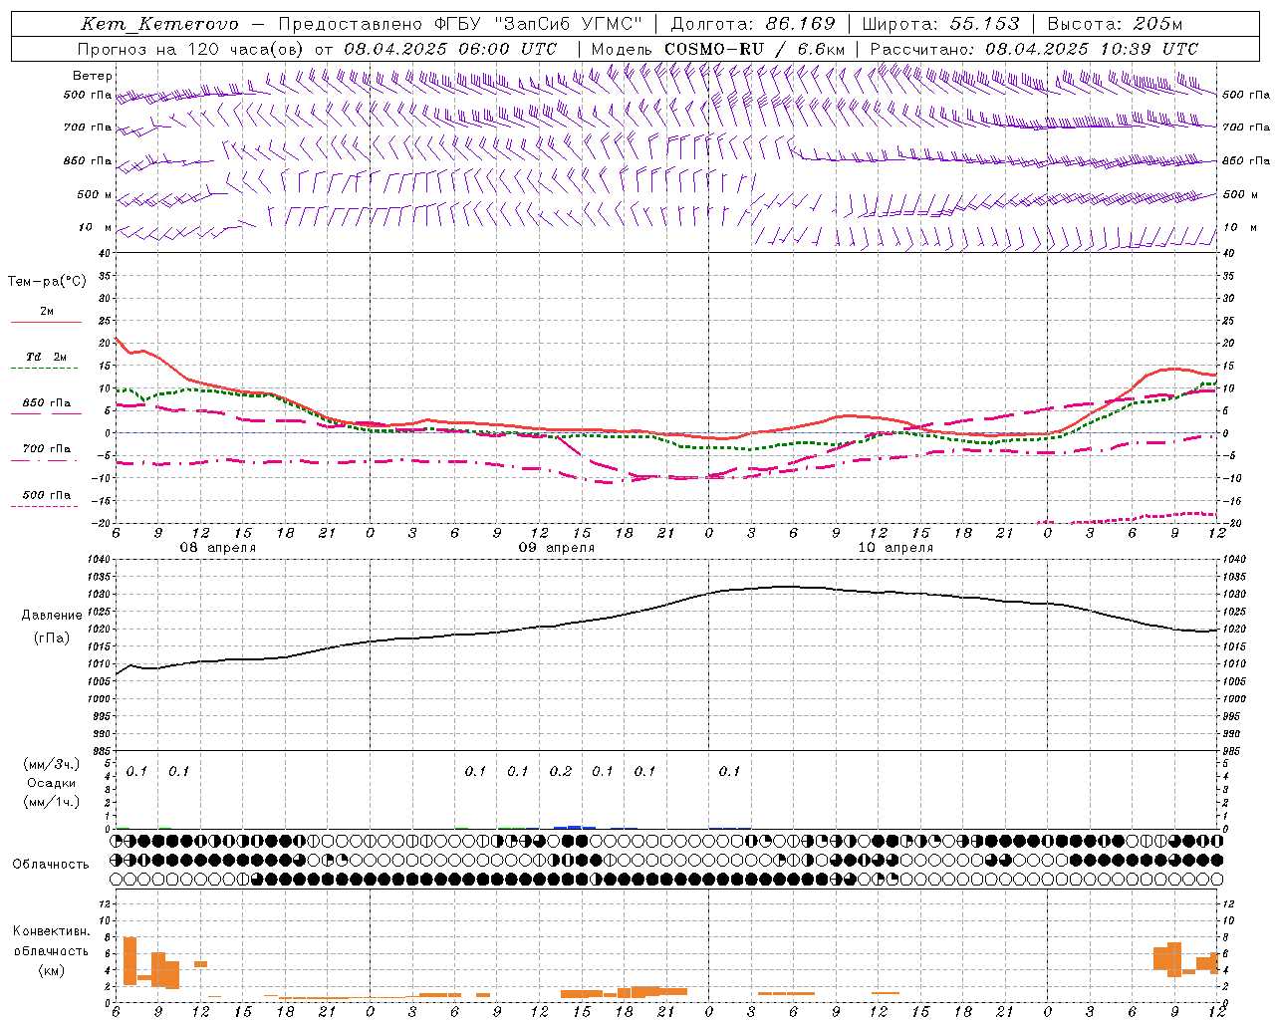The width and height of the screenshot is (1275, 1020).
Task: Select 'Прогноз на 120 часа(ов)' forecast text
Action: [191, 49]
